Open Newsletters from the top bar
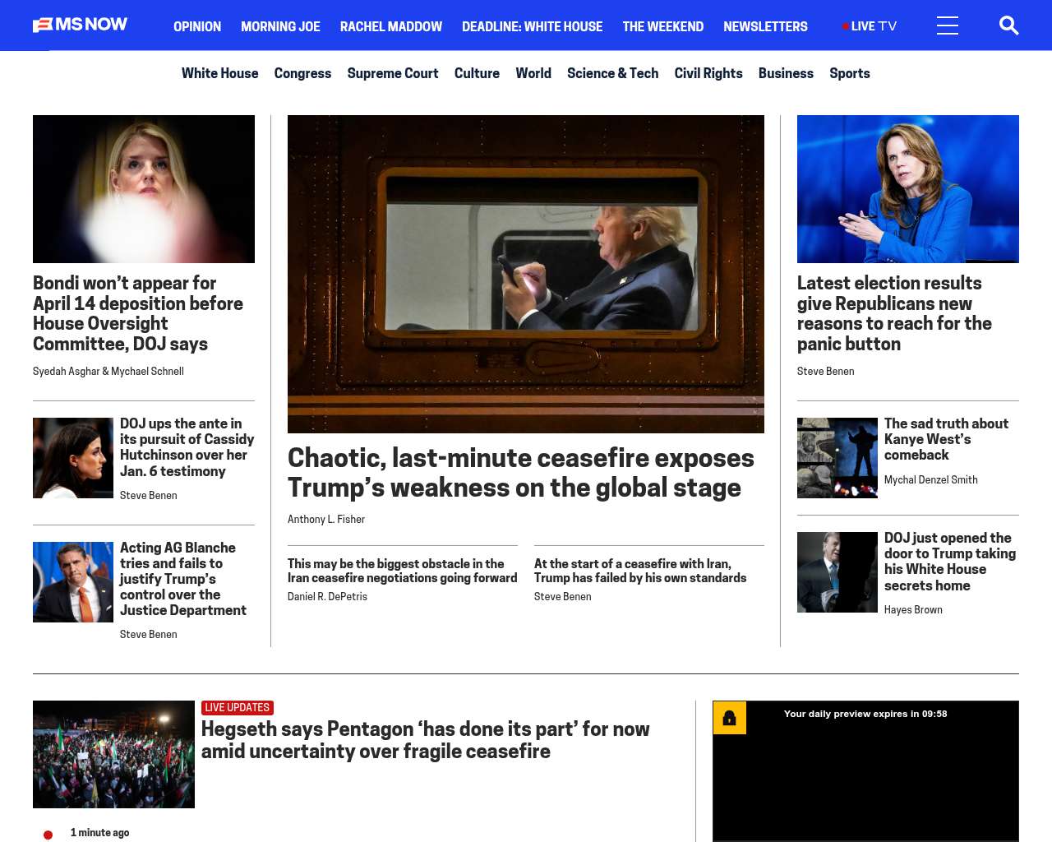This screenshot has width=1052, height=842. tap(765, 26)
